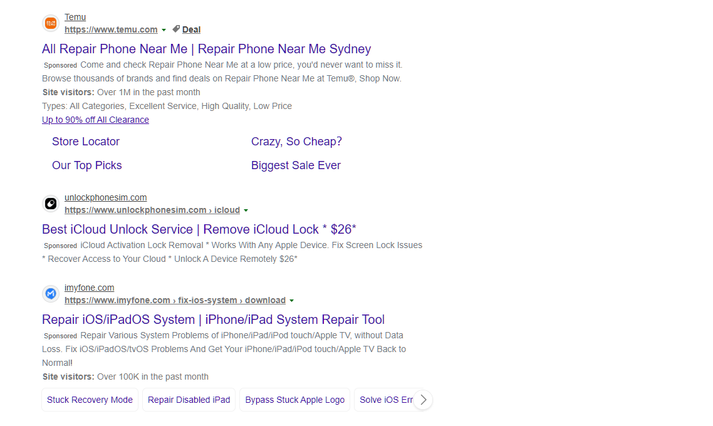Open the "Crazy, So Cheap?" sitelink

[x=296, y=142]
